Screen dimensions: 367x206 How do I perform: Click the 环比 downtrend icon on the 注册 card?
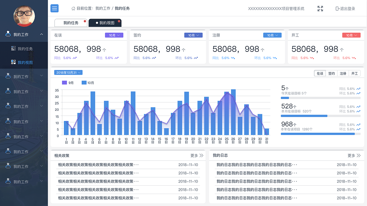tap(275, 58)
